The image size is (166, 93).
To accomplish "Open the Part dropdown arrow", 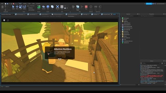I will [x=48, y=10].
